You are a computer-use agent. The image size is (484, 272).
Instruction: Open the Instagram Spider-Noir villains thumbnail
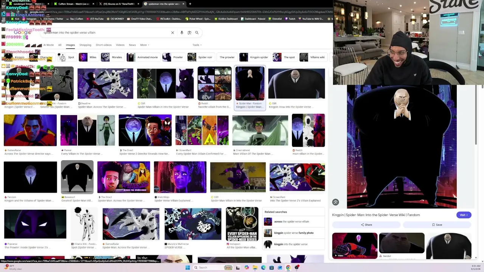coord(242,224)
